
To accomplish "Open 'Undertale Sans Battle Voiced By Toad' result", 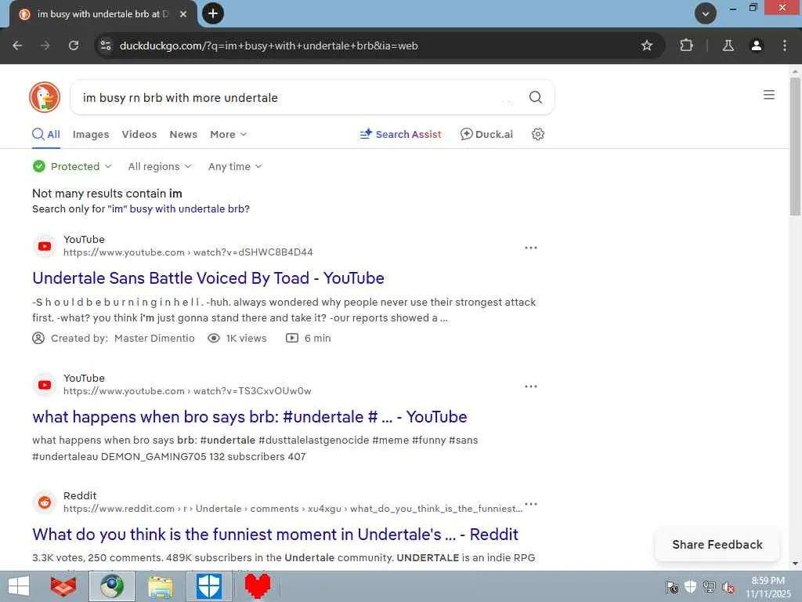I will (x=208, y=278).
